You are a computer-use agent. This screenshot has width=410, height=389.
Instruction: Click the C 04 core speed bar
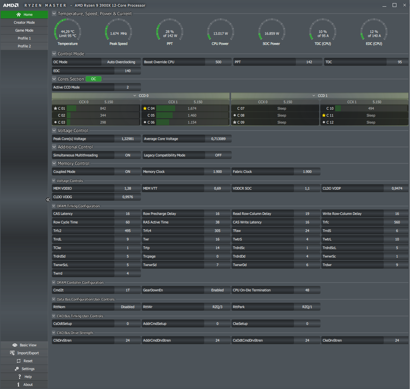(x=192, y=108)
